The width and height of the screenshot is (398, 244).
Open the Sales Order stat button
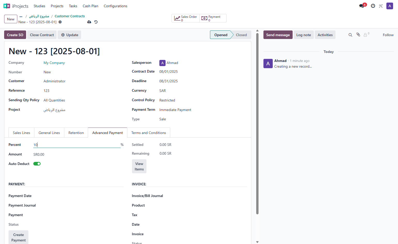tap(186, 18)
